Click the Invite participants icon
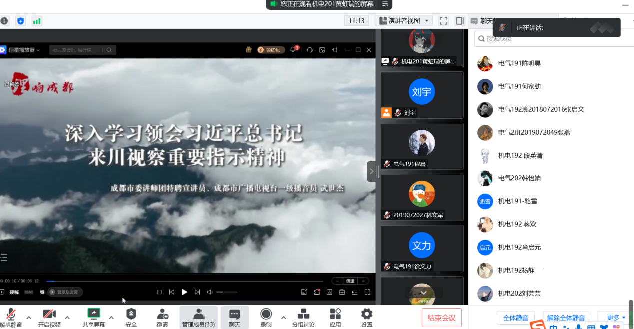Screen dimensions: 634x329 point(162,317)
